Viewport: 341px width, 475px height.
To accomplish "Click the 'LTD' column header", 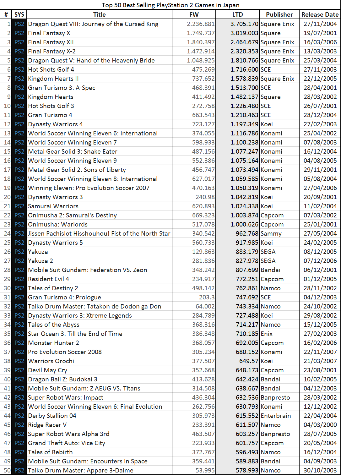I will pos(238,14).
